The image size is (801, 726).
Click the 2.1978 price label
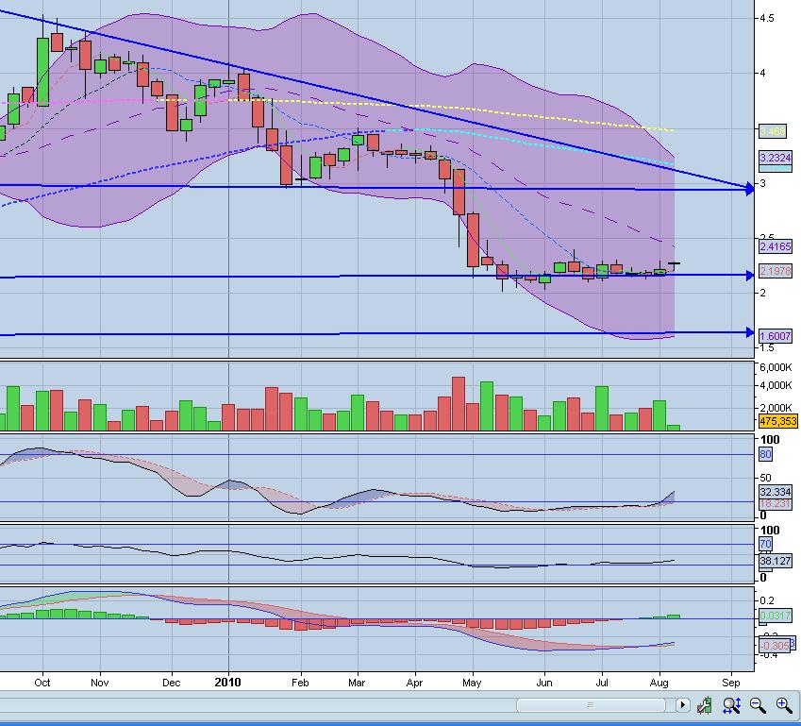(x=776, y=271)
